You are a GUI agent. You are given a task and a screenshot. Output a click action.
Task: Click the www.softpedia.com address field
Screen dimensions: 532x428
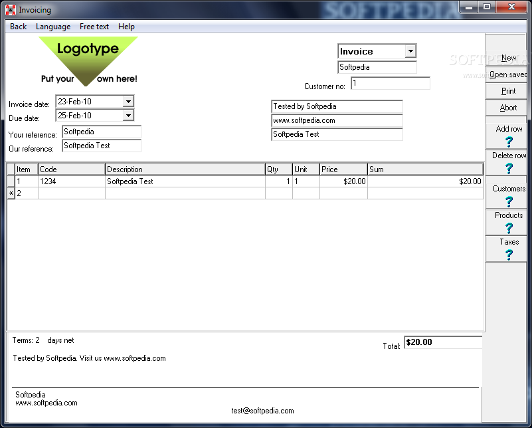tap(337, 120)
